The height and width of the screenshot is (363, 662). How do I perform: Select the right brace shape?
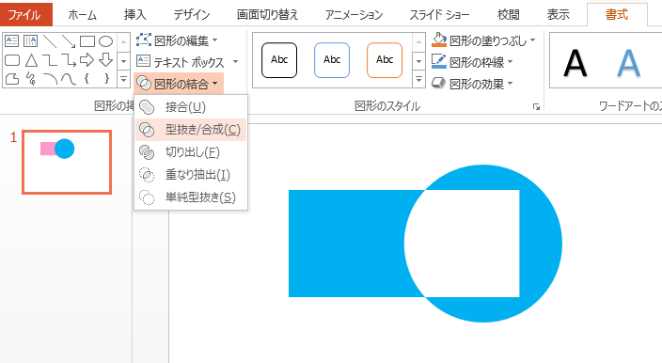(106, 78)
